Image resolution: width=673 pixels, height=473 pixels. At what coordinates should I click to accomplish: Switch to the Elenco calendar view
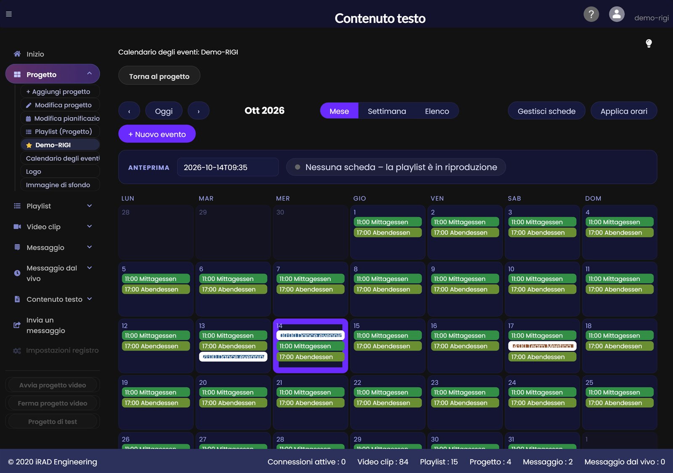(x=437, y=111)
